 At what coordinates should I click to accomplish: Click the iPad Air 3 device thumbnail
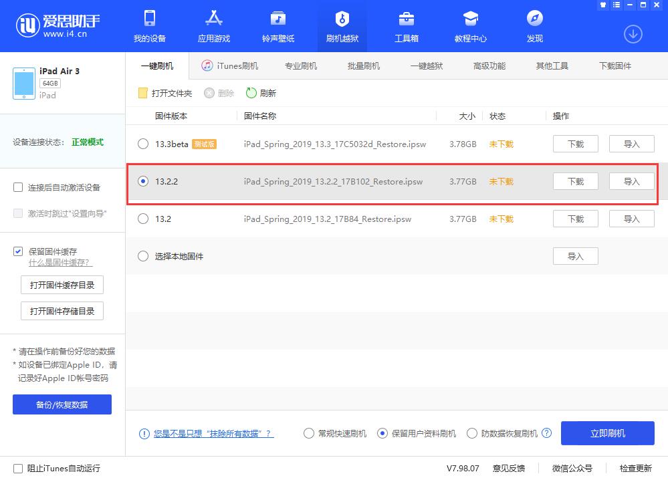pos(24,83)
